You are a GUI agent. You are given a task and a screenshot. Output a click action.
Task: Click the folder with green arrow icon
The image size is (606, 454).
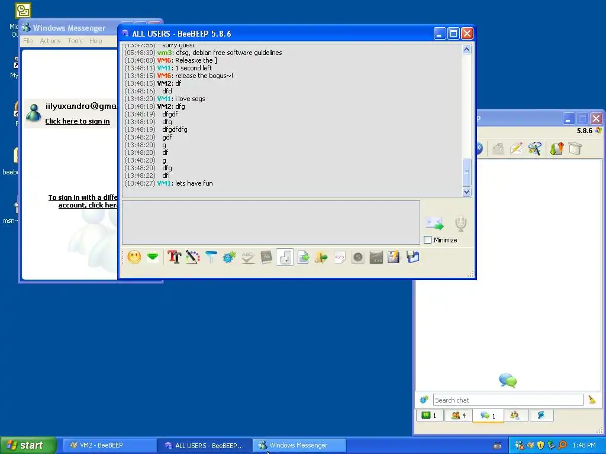point(321,257)
